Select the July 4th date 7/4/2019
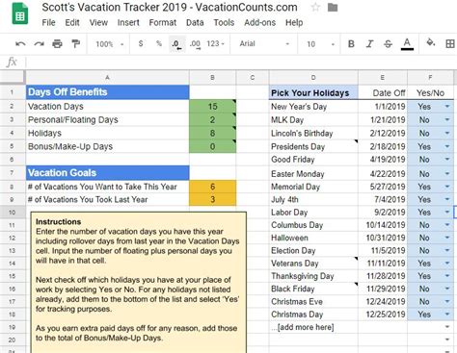This screenshot has height=353, width=457. tap(383, 199)
